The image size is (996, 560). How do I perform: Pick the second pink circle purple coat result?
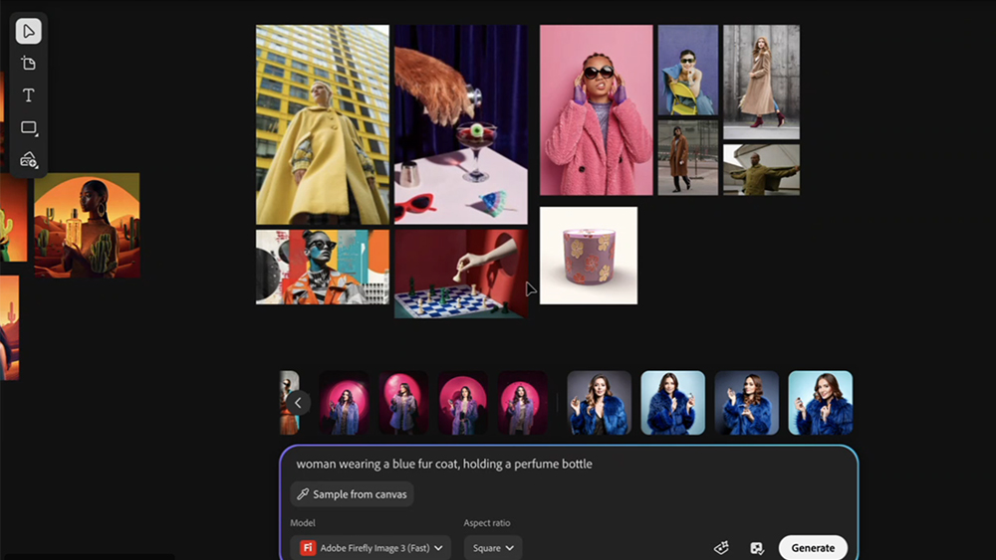[x=403, y=403]
